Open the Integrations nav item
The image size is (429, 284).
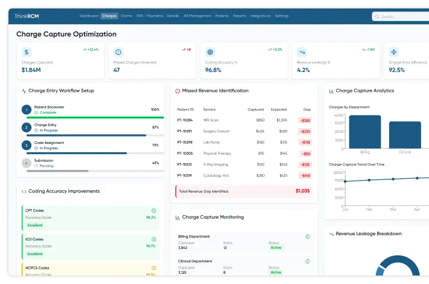[260, 16]
